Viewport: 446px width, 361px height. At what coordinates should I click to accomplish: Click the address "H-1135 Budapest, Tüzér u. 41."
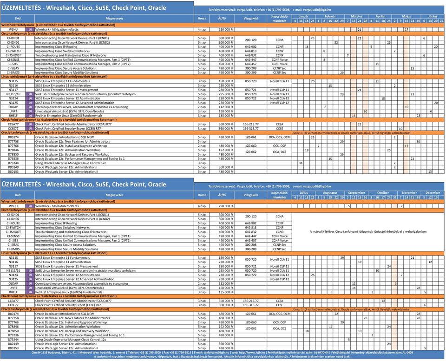tap(58, 353)
